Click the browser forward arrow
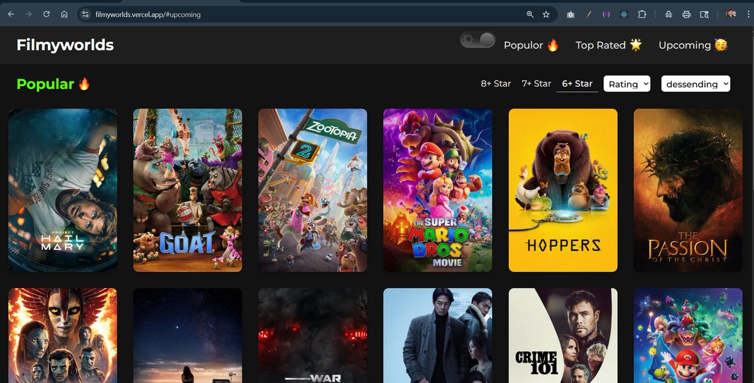 (28, 14)
